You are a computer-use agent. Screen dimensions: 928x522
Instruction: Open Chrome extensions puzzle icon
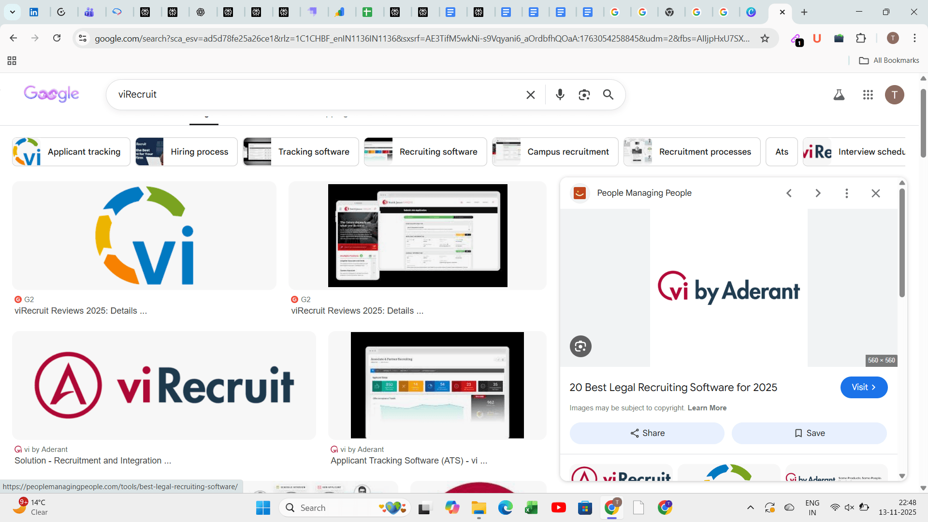point(861,38)
